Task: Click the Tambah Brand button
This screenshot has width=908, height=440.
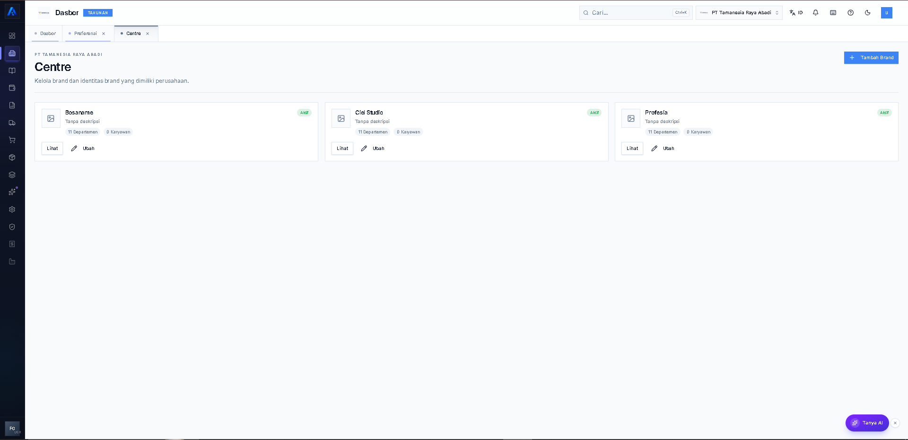Action: (x=871, y=58)
